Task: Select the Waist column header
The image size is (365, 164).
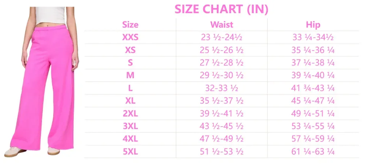Action: [x=222, y=25]
